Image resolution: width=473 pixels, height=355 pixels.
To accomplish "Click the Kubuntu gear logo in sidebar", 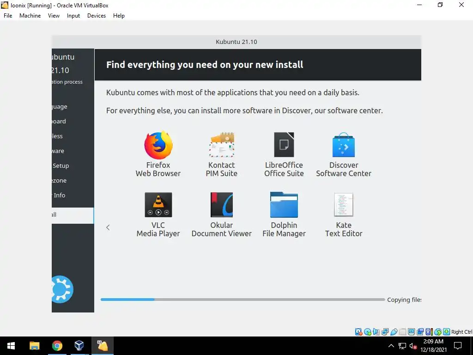I will pyautogui.click(x=62, y=289).
